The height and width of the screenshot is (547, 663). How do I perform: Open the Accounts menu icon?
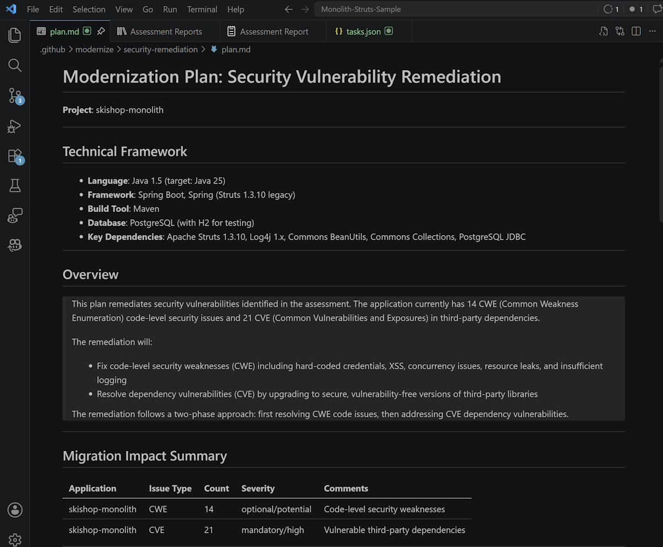coord(15,509)
